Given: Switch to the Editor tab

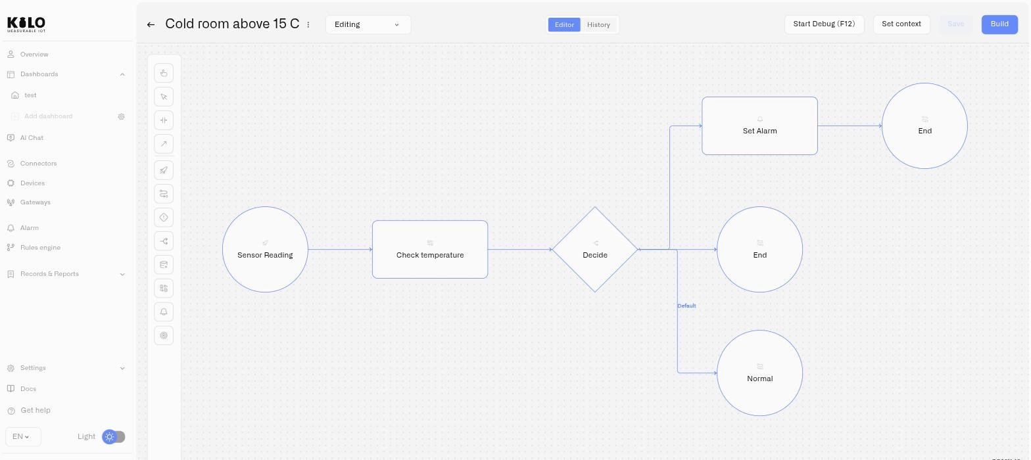Looking at the screenshot, I should click(x=564, y=24).
